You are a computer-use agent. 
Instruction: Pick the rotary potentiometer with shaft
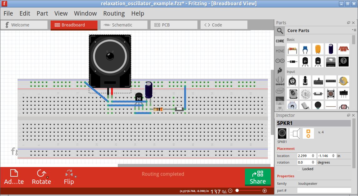[305, 81]
